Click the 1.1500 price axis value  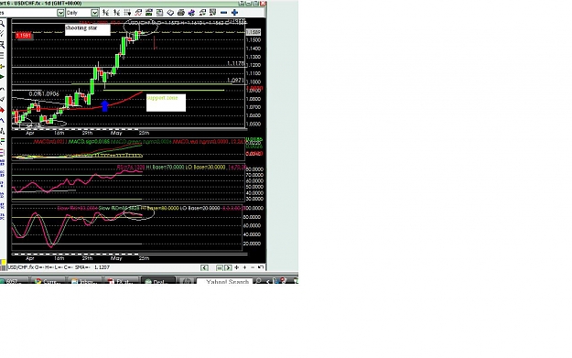coord(254,39)
